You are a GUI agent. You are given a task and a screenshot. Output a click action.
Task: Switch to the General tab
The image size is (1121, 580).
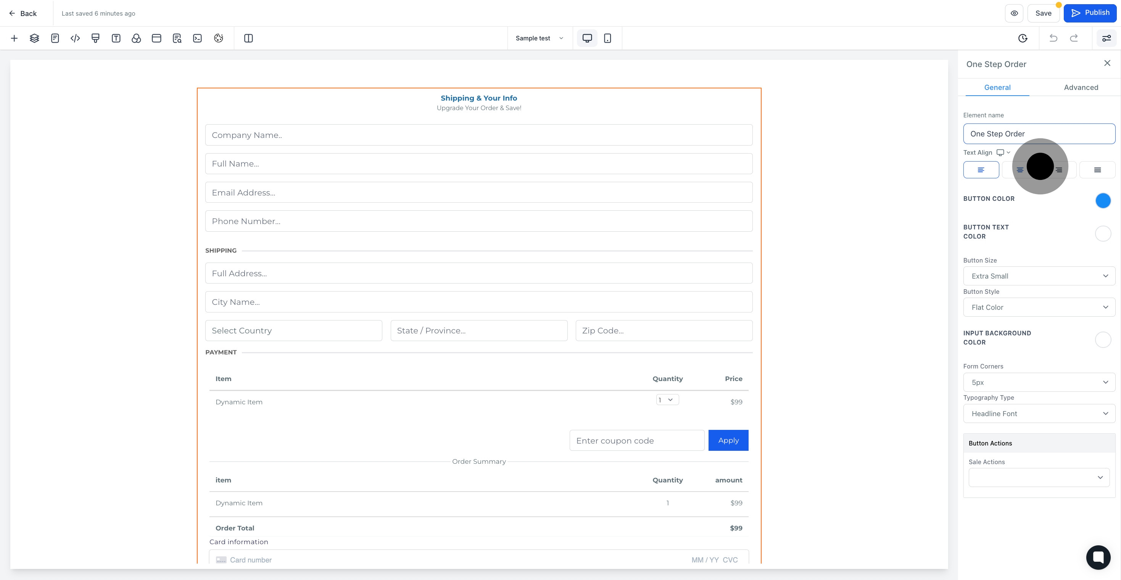pyautogui.click(x=997, y=87)
